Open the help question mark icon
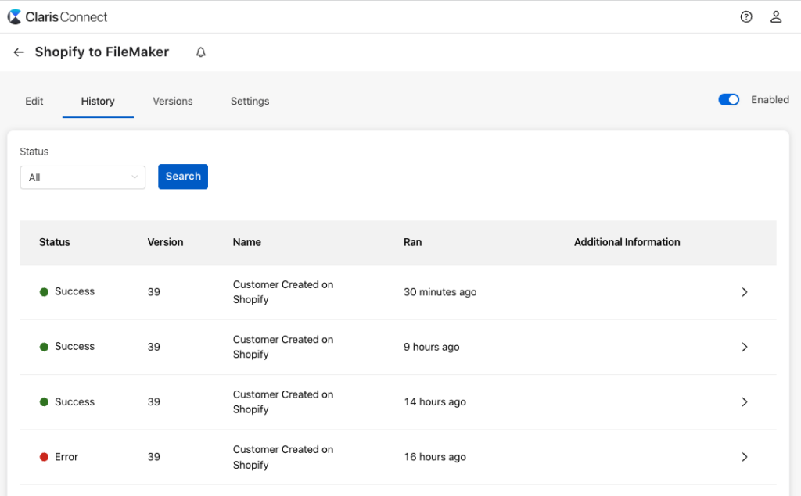The height and width of the screenshot is (496, 801). pyautogui.click(x=745, y=17)
